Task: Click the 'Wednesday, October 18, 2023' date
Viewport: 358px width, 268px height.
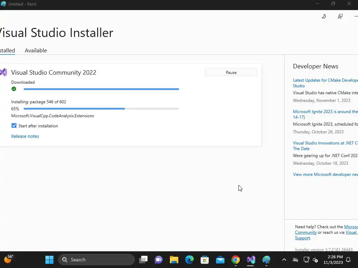Action: click(x=321, y=163)
